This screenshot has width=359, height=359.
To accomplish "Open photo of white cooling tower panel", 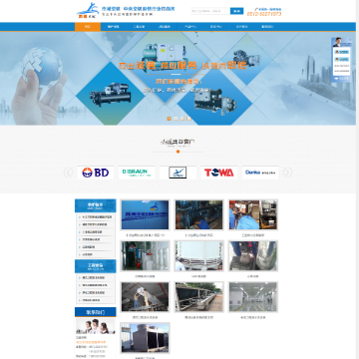I will [x=199, y=256].
